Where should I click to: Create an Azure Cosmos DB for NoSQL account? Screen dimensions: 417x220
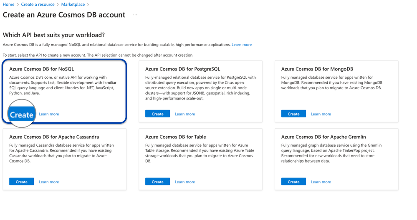click(22, 115)
